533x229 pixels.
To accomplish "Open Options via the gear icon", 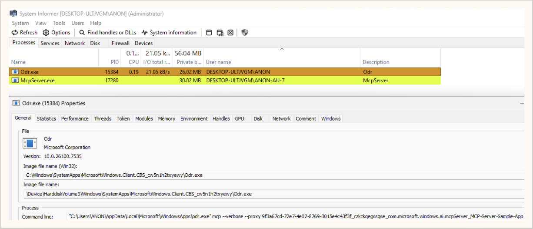I will (x=46, y=33).
